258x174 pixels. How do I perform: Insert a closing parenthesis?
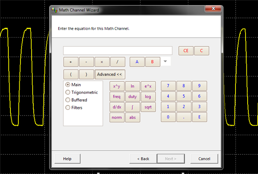pyautogui.click(x=86, y=74)
